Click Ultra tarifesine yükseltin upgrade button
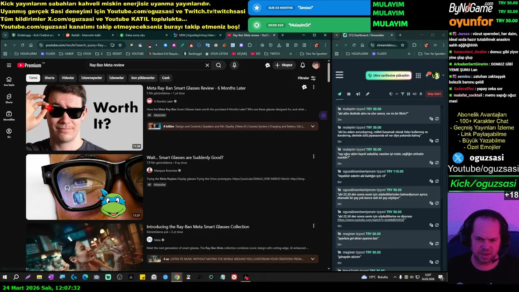The image size is (519, 292). pos(388,75)
